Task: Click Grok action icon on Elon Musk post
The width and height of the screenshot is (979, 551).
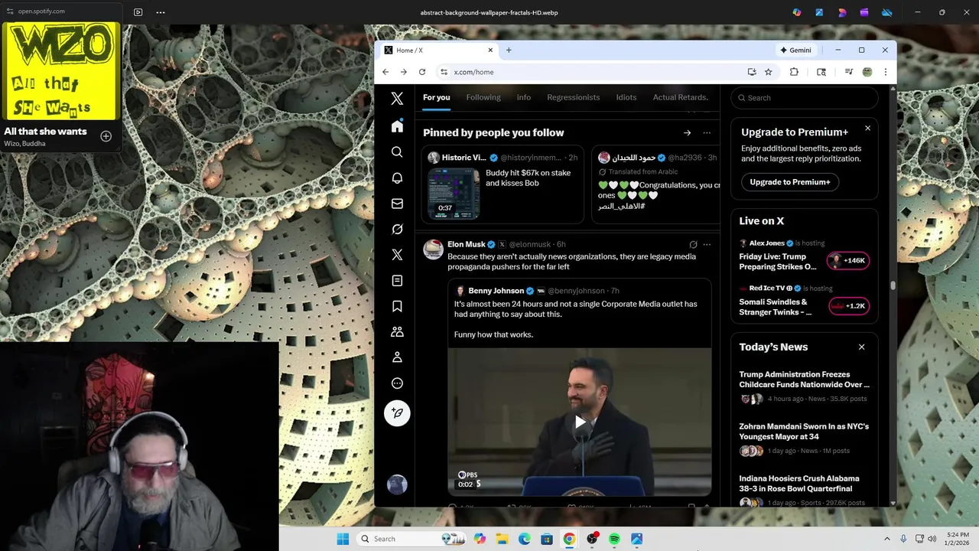Action: click(693, 245)
